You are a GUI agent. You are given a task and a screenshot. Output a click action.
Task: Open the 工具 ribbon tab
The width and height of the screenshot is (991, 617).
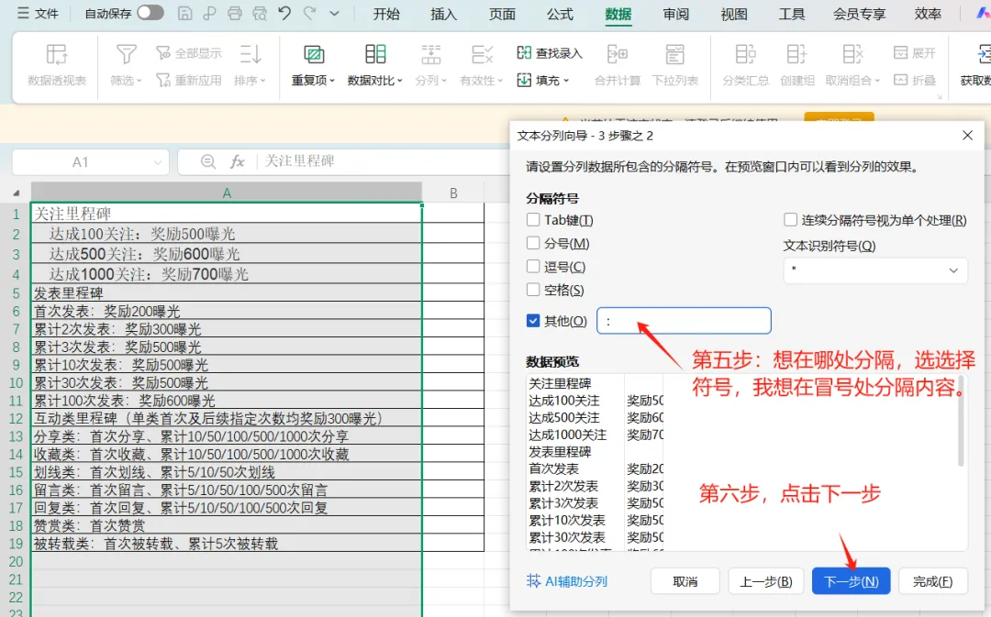tap(792, 14)
